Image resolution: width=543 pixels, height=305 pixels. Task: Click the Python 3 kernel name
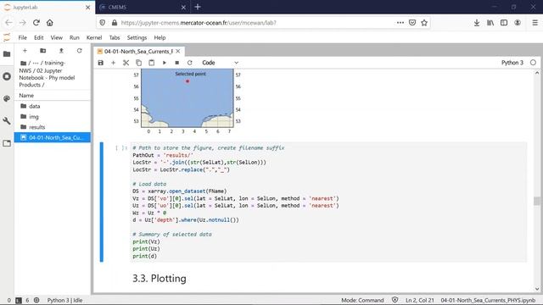(512, 63)
